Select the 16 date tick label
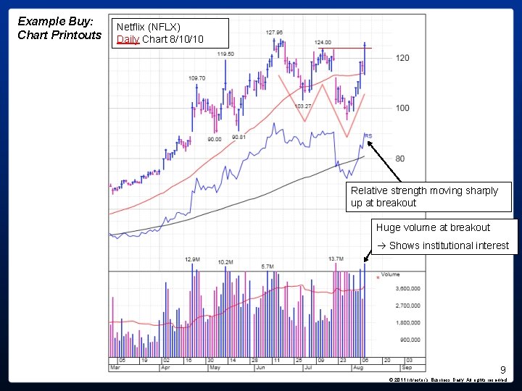The height and width of the screenshot is (391, 522). click(188, 361)
